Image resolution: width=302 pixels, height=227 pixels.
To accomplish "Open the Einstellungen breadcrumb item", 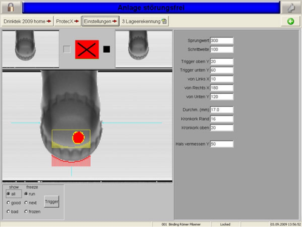I will (x=100, y=22).
